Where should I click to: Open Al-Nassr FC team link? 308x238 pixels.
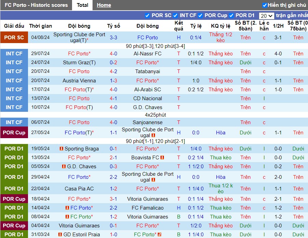[148, 53]
